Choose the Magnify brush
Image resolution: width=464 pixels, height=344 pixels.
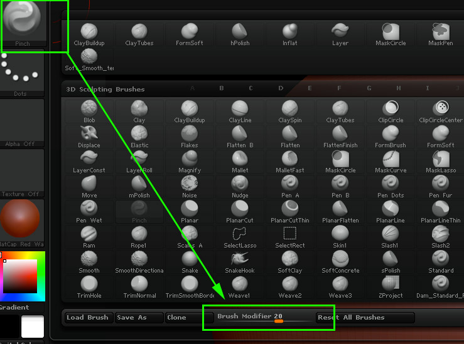click(190, 162)
